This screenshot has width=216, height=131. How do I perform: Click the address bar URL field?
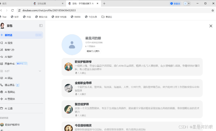click(116, 10)
